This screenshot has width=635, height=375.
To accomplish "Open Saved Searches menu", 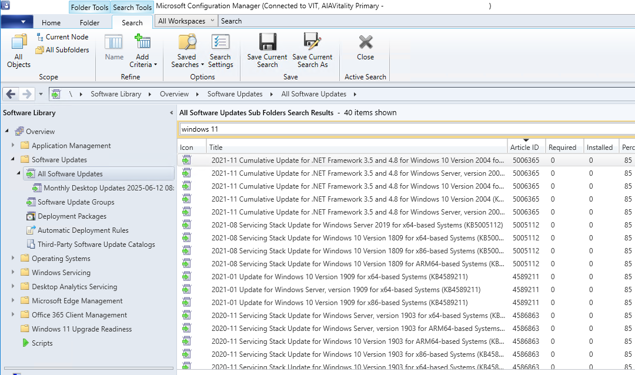I will [x=187, y=51].
